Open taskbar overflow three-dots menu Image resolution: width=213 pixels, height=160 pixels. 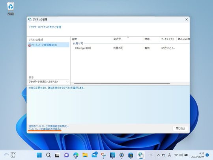point(150,155)
